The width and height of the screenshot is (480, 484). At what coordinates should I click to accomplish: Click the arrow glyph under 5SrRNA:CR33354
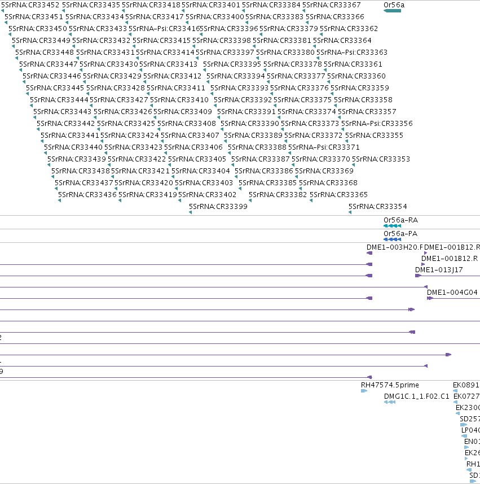(x=350, y=212)
